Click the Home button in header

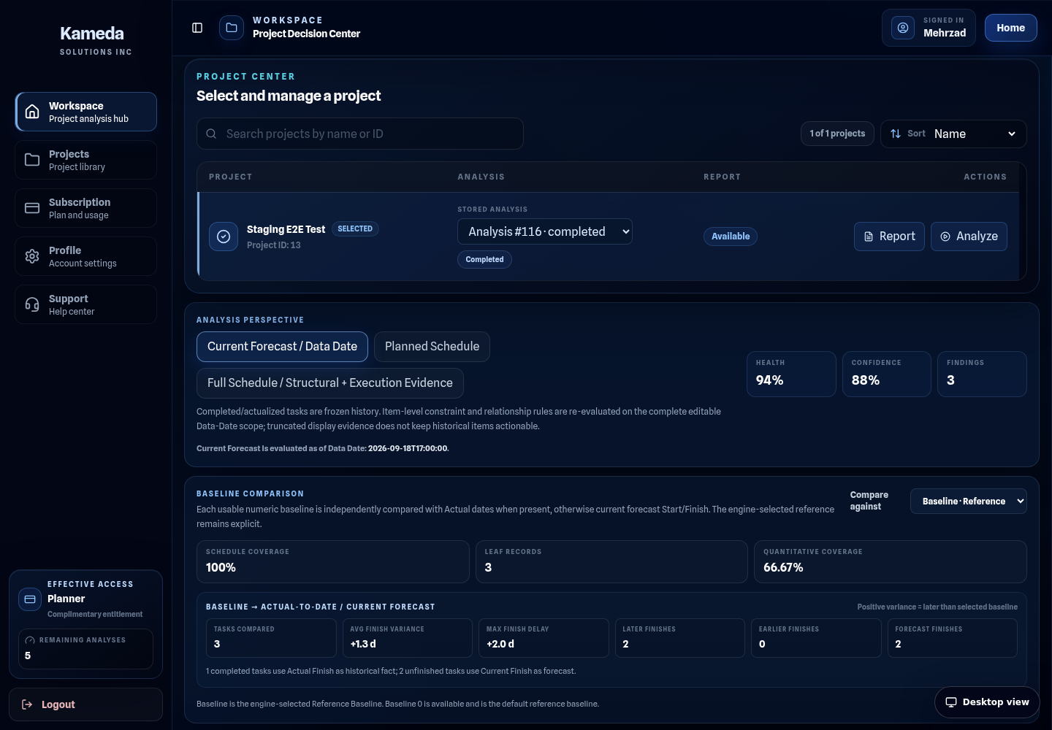(1010, 28)
